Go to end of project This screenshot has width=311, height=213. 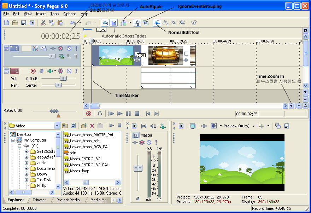pos(157,114)
